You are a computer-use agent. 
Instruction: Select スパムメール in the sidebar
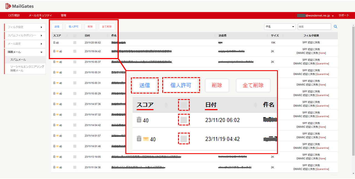tap(25, 60)
